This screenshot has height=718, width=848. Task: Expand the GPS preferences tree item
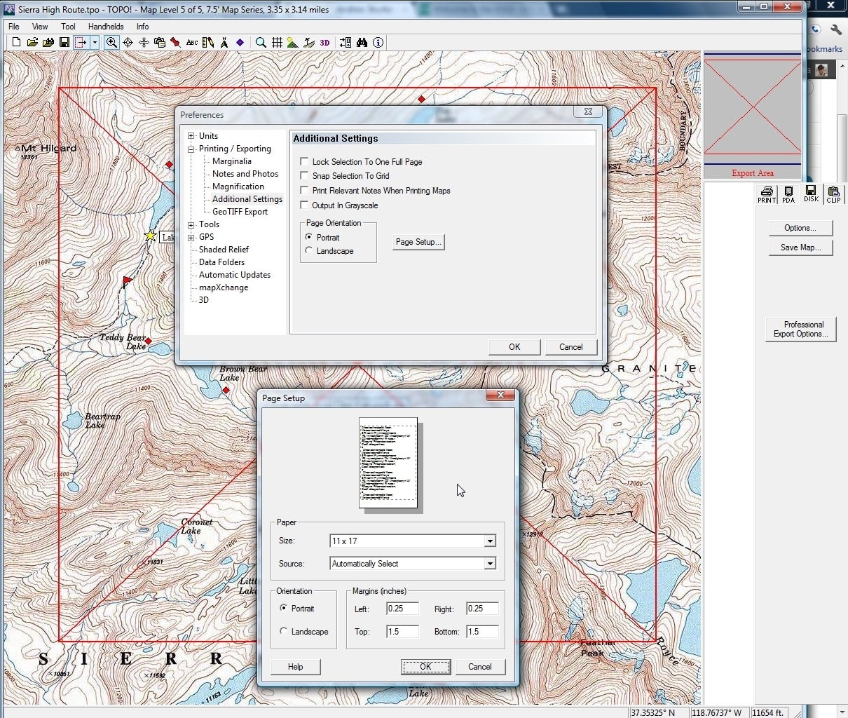(191, 237)
